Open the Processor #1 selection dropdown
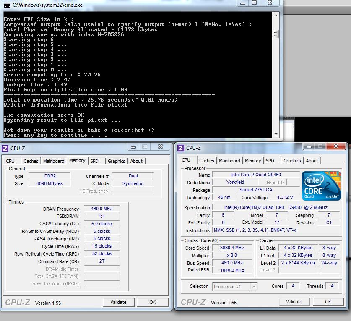 coord(254,287)
